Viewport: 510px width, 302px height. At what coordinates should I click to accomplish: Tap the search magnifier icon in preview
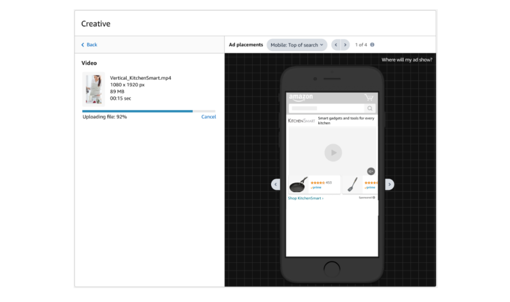370,108
